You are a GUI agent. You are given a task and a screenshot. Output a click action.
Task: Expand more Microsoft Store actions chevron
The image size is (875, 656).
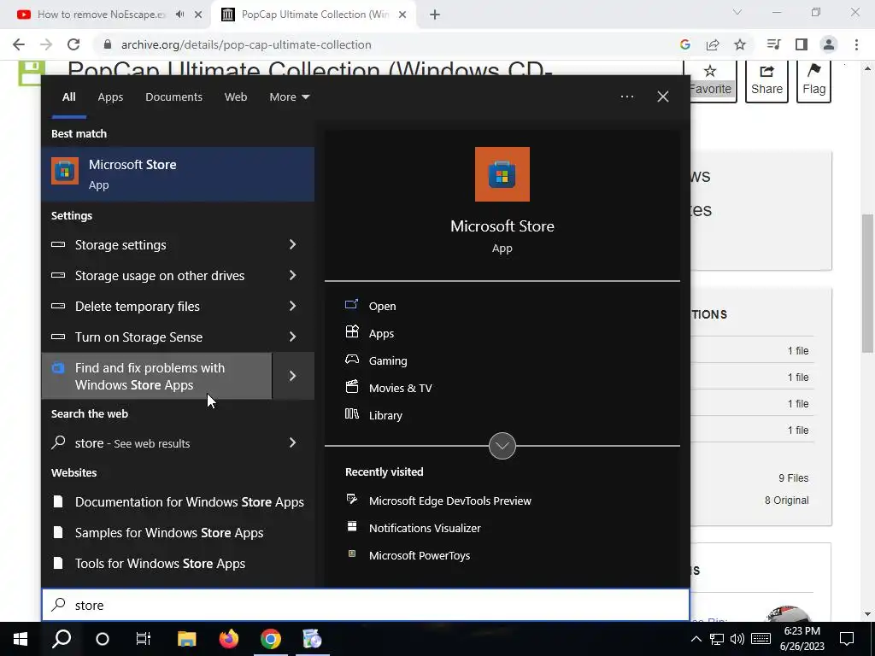click(502, 446)
